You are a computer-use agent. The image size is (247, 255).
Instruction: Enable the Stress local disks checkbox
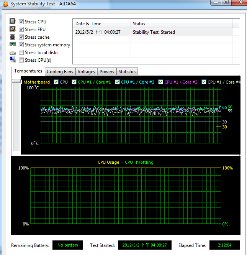(21, 53)
